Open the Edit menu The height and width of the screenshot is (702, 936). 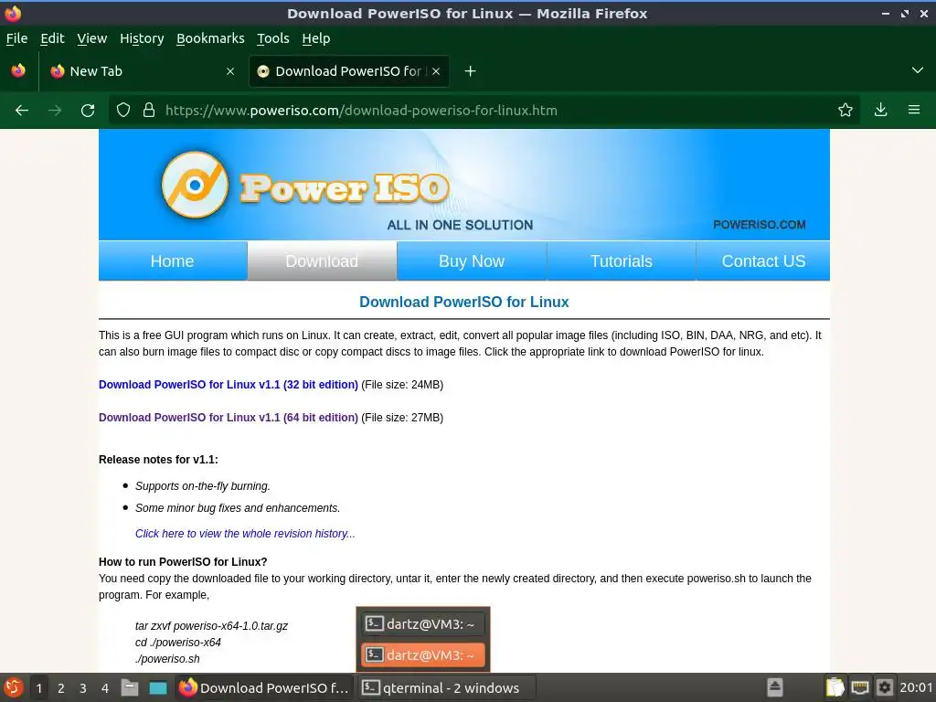52,38
